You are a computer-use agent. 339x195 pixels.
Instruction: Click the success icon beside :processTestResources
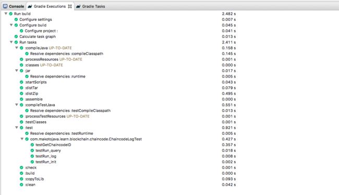(x=21, y=116)
